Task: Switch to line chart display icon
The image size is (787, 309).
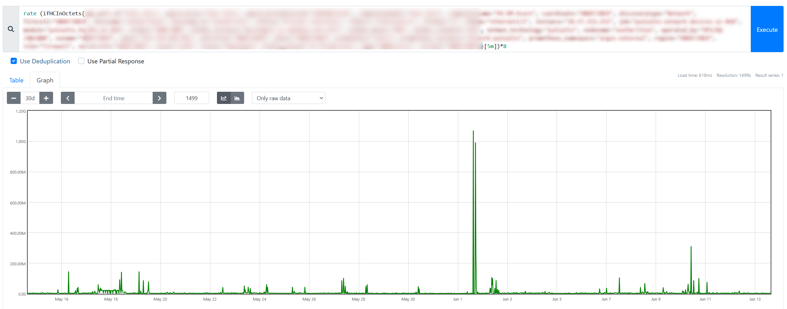Action: click(x=224, y=98)
